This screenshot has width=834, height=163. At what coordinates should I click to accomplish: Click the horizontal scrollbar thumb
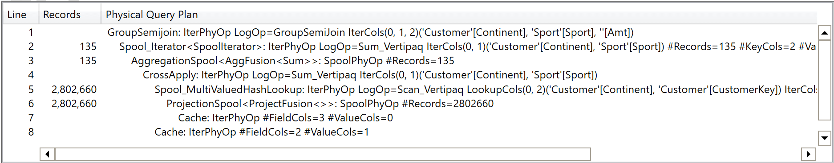pyautogui.click(x=323, y=154)
